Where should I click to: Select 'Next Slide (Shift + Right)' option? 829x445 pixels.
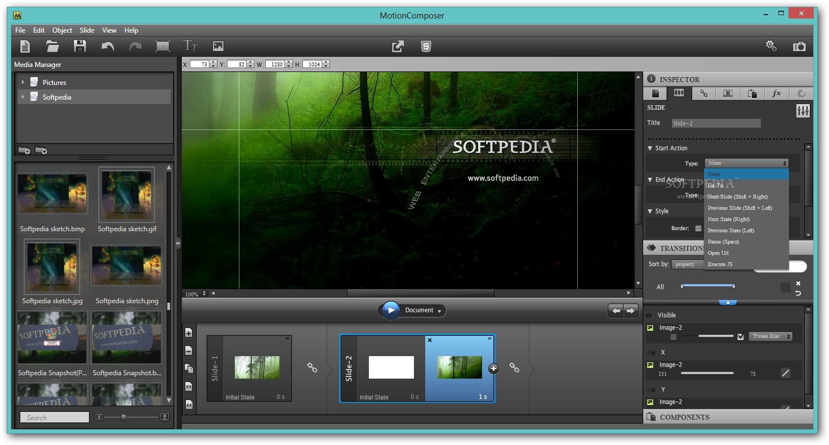click(746, 197)
